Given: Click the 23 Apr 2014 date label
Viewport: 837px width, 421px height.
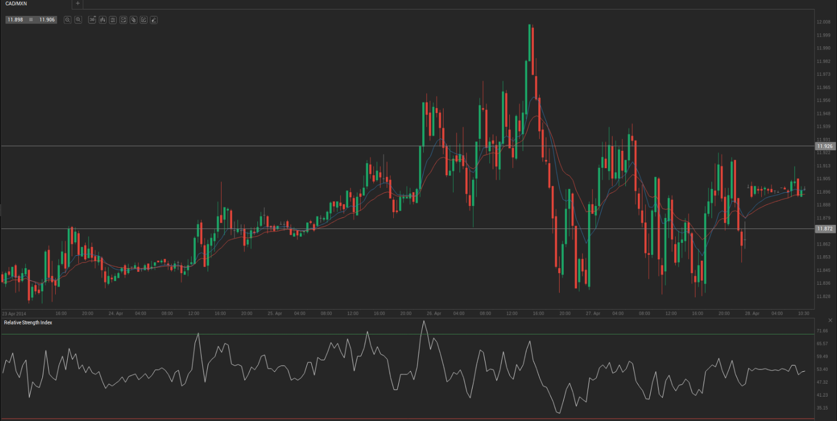Looking at the screenshot, I should pyautogui.click(x=14, y=314).
